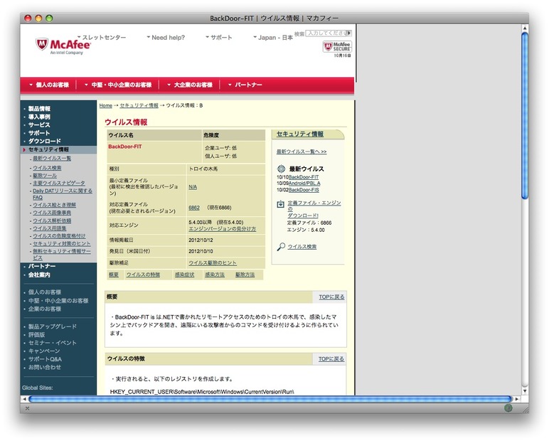
Task: Select 製品情報 in the sidebar
Action: [x=39, y=109]
